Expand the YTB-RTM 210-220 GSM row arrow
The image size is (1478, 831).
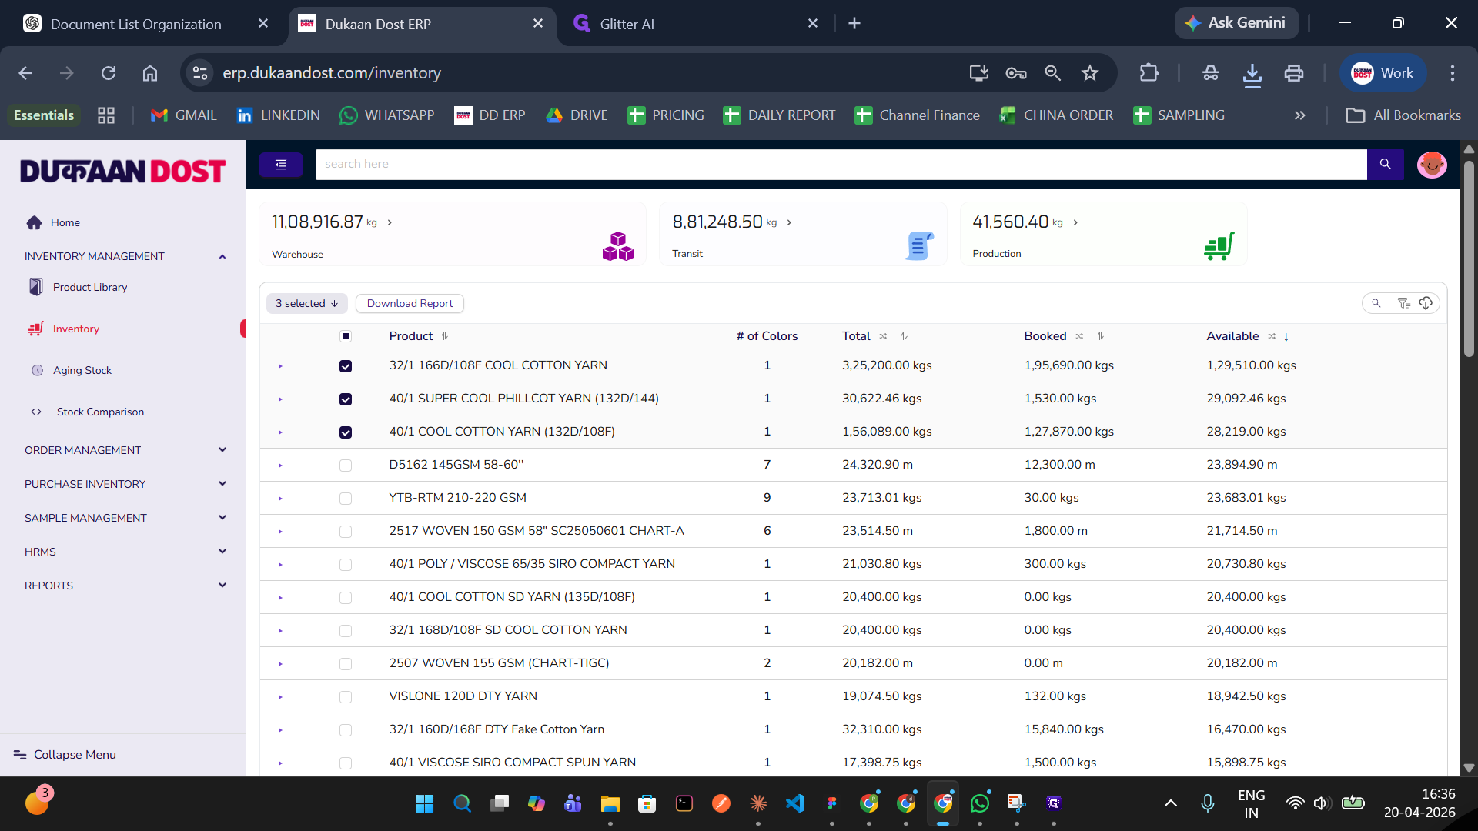pos(280,499)
